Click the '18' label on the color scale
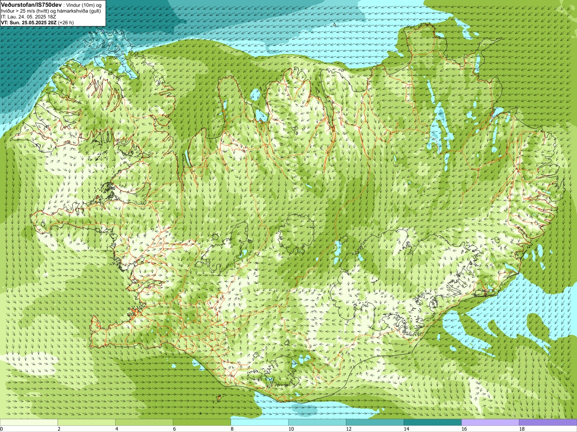 522,429
